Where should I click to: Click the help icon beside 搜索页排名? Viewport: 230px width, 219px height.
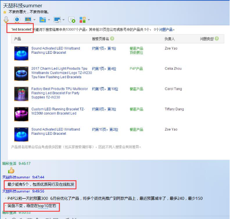(112, 39)
